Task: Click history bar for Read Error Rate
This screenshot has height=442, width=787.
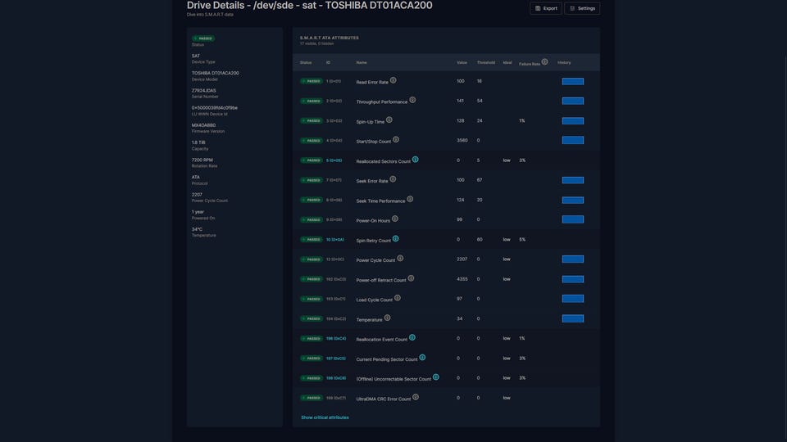Action: [x=573, y=81]
